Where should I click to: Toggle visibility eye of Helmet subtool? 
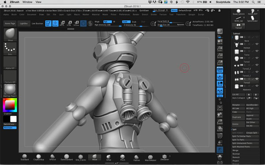257,44
